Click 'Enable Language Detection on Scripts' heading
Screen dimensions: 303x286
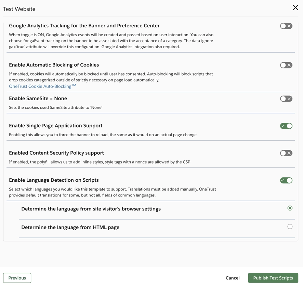(x=54, y=180)
